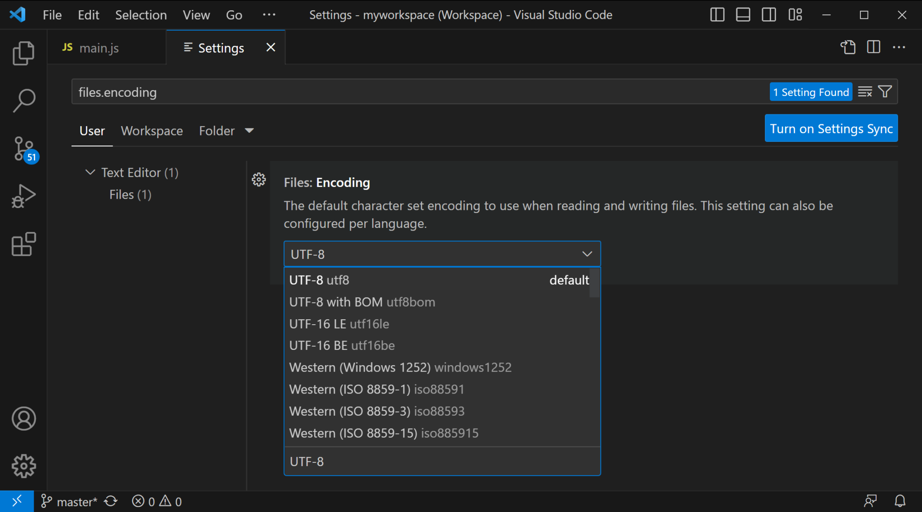Toggle the bottom panel layout icon
922x512 pixels.
743,15
